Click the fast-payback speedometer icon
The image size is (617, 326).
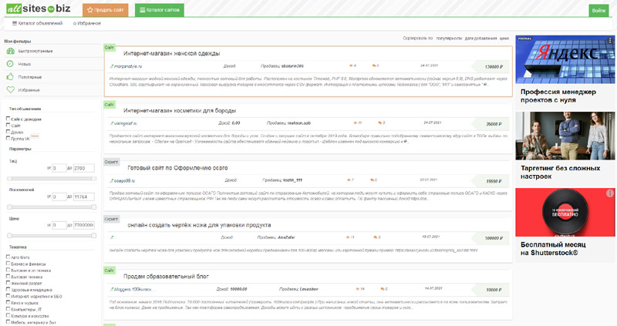click(x=10, y=51)
